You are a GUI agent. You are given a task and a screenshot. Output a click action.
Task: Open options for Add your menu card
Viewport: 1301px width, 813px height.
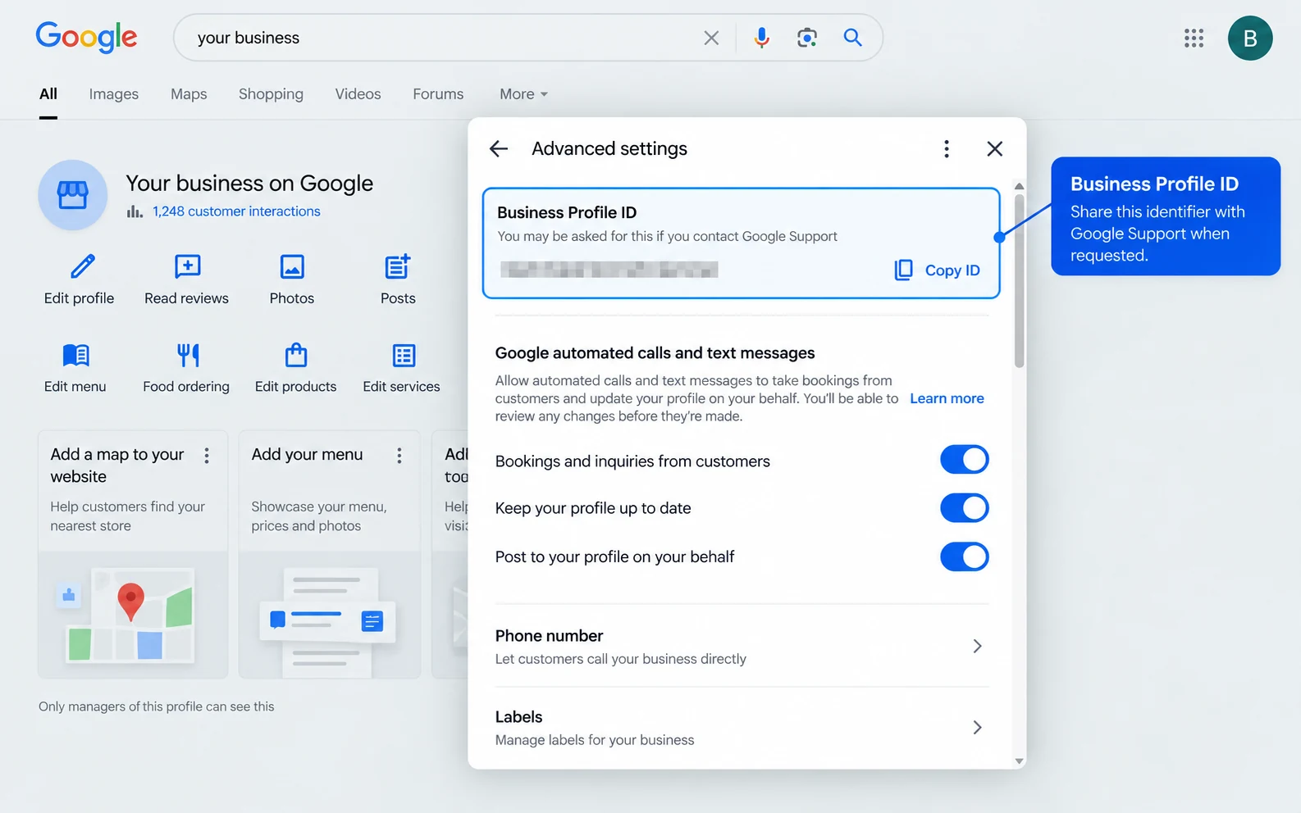399,456
